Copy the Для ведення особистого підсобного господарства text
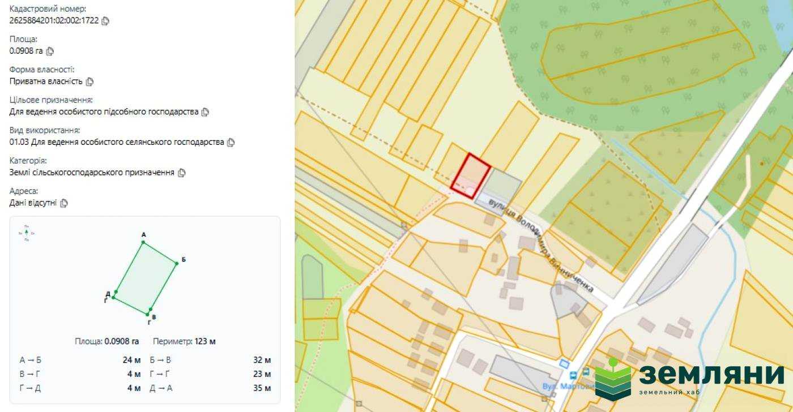Screen dimensions: 793x412 click(x=205, y=112)
